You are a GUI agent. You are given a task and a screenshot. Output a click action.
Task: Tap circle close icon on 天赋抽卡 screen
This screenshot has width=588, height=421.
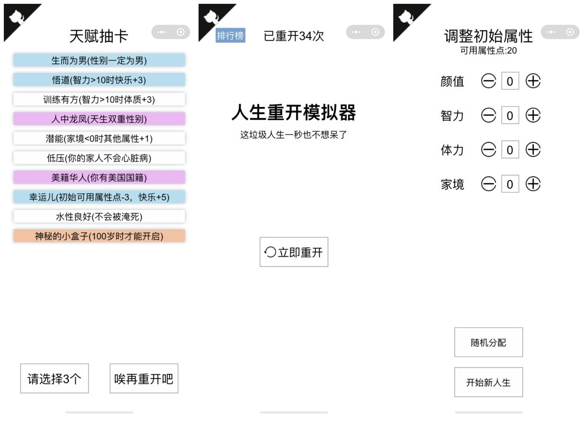click(181, 32)
